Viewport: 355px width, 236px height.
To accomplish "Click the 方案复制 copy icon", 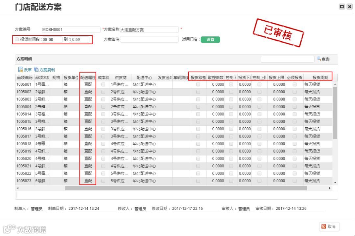I will tap(36, 69).
